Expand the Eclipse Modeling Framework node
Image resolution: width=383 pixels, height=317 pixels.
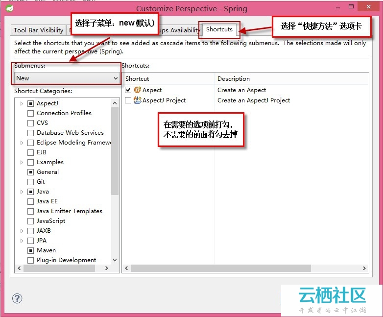point(22,143)
